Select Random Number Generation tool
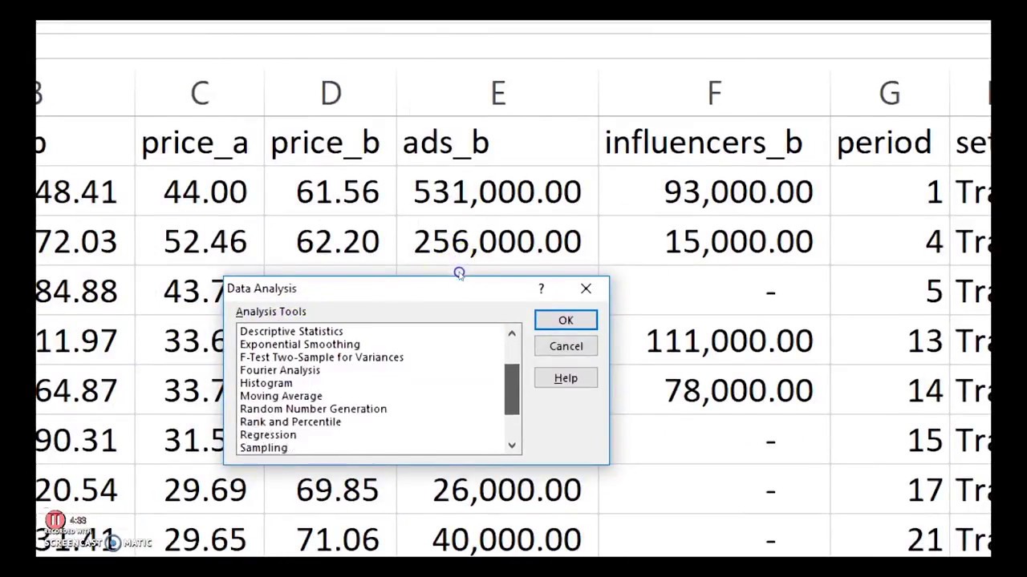1027x577 pixels. tap(313, 409)
